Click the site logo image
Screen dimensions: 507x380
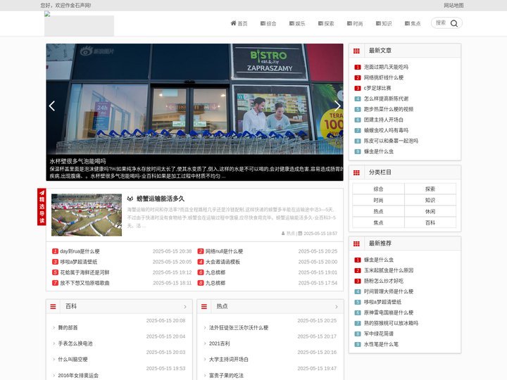[x=79, y=24]
